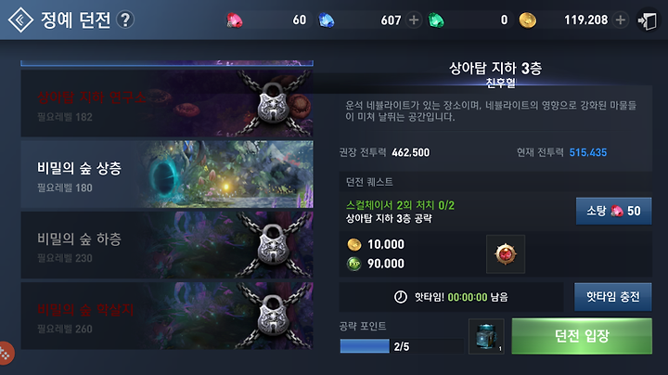
Task: Click the back diamond arrow icon
Action: click(20, 19)
